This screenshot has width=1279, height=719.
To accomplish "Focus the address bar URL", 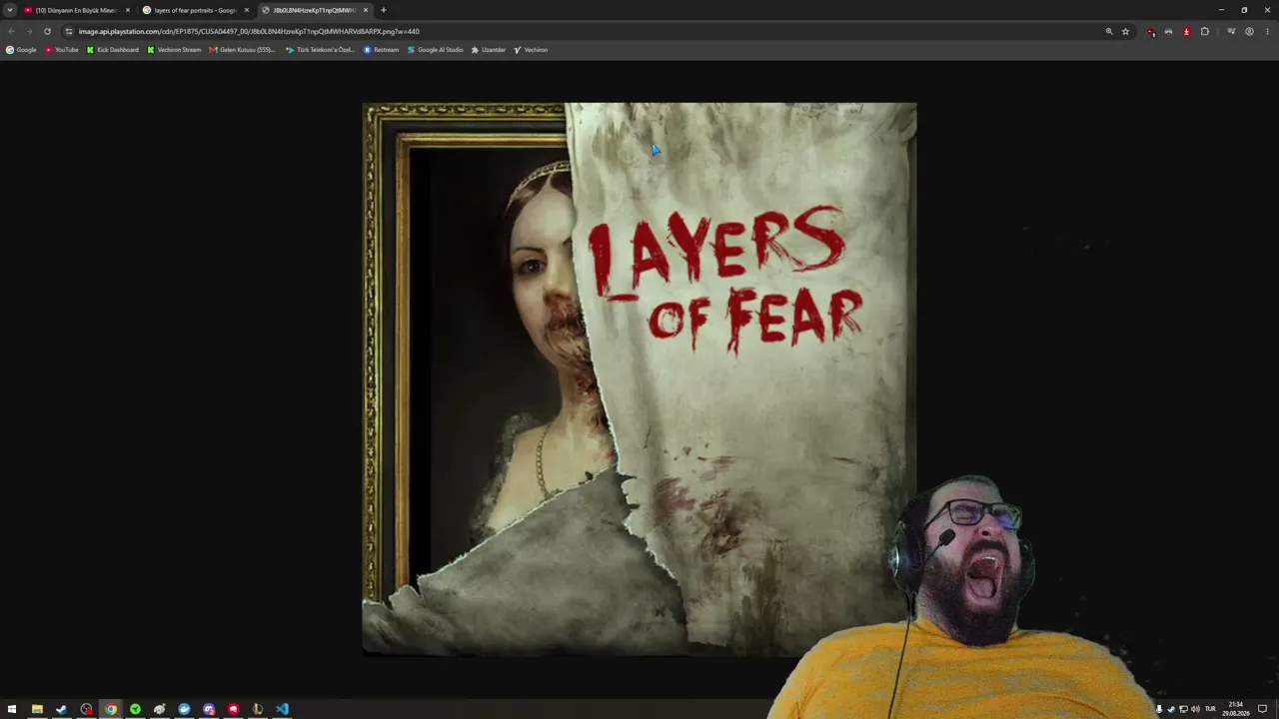I will pyautogui.click(x=249, y=31).
